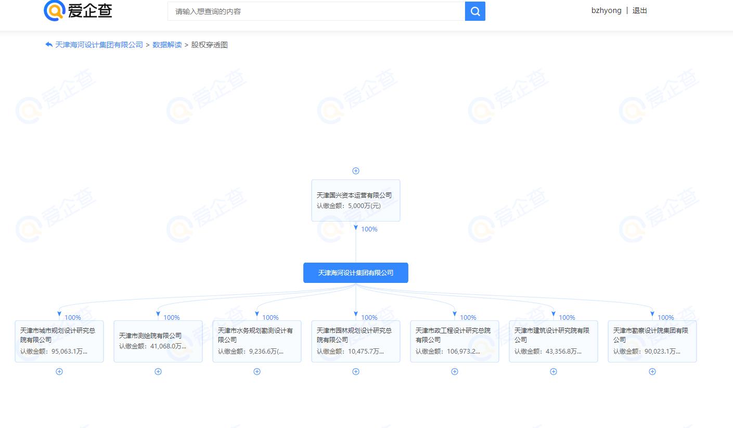
Task: Expand subsidiaries under 天津市政工程设计研究总院
Action: click(455, 371)
